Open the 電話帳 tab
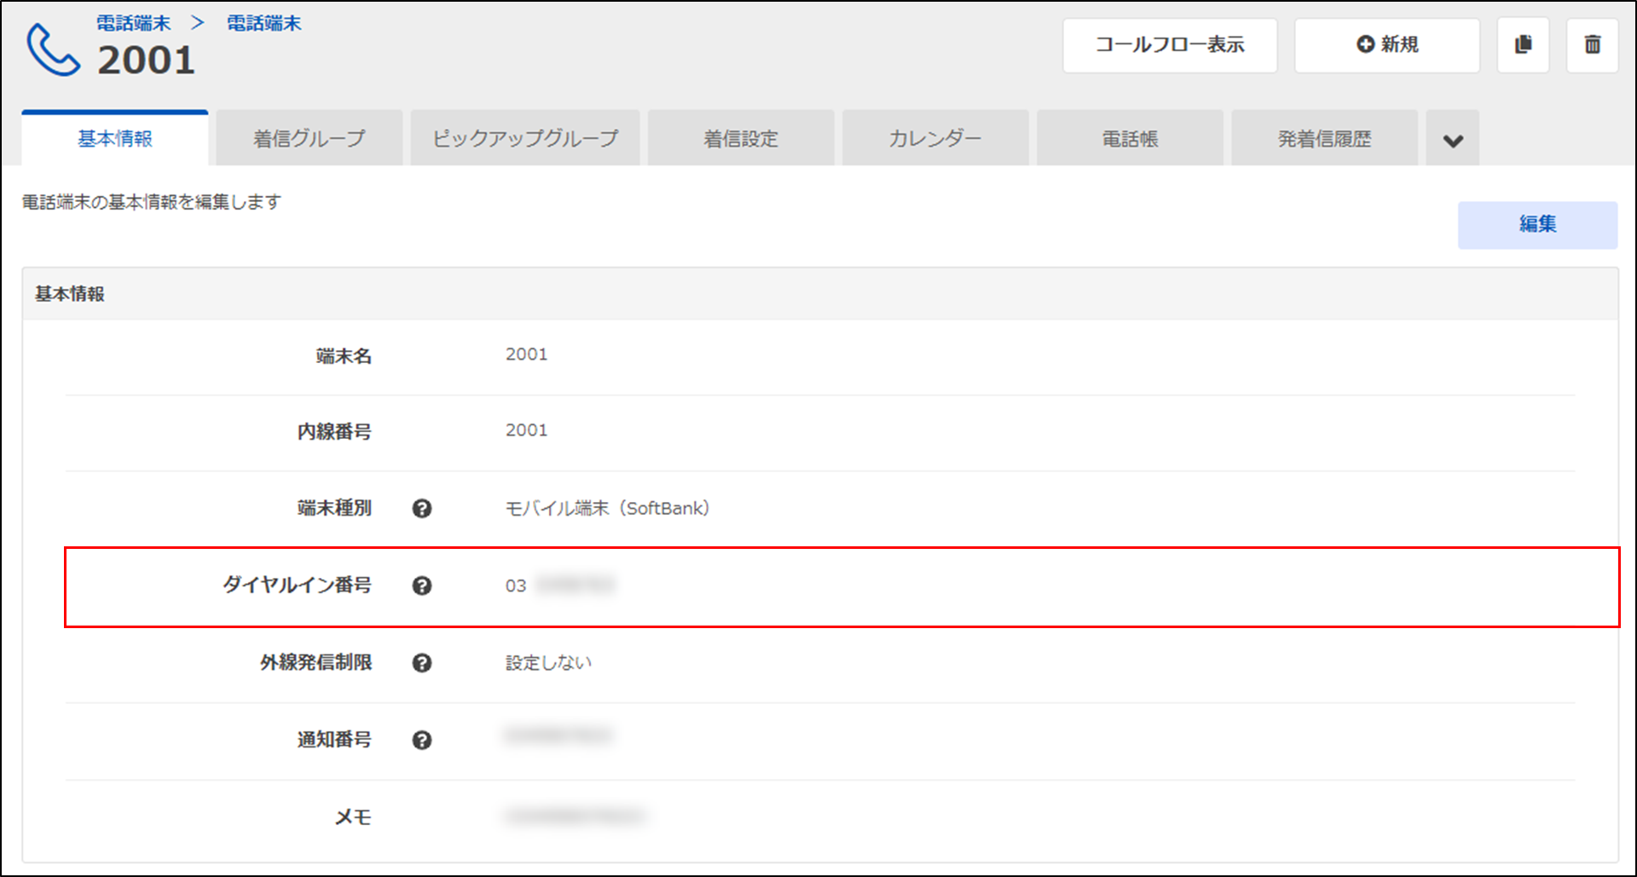The height and width of the screenshot is (877, 1637). point(1130,139)
